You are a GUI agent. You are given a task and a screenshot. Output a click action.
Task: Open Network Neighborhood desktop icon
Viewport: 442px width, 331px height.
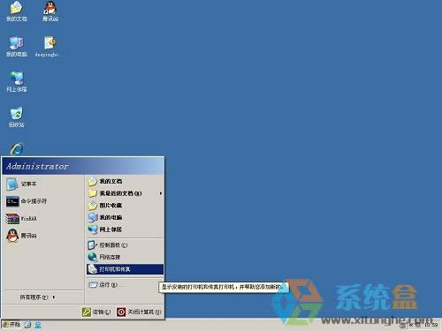pos(17,82)
